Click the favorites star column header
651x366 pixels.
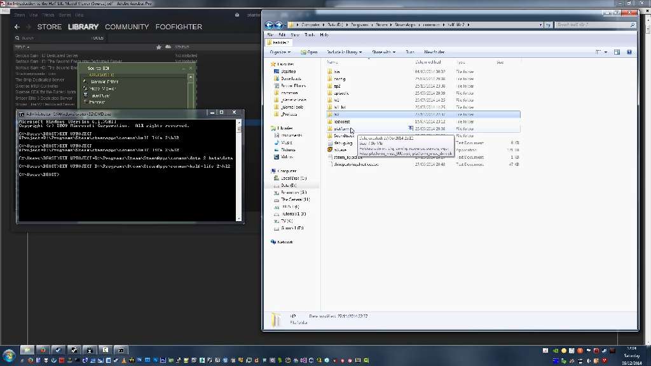(159, 47)
